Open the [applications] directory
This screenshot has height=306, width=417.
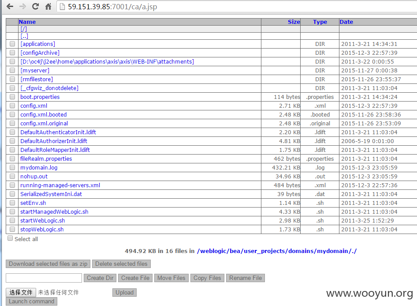(x=38, y=44)
